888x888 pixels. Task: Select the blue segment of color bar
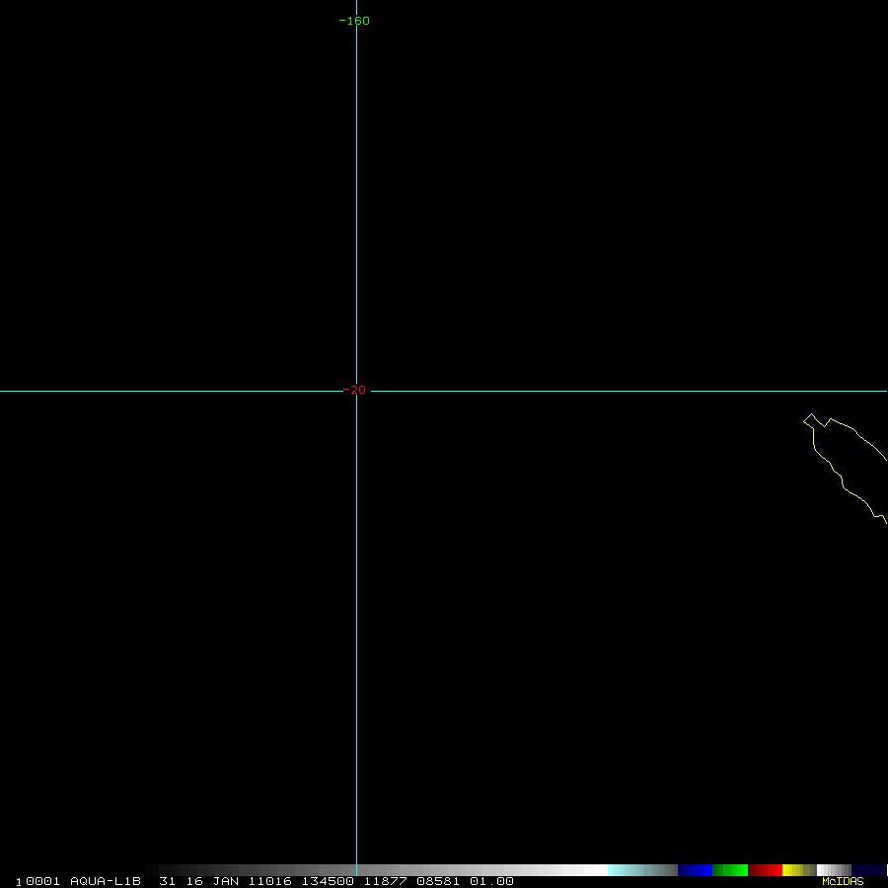pyautogui.click(x=695, y=870)
